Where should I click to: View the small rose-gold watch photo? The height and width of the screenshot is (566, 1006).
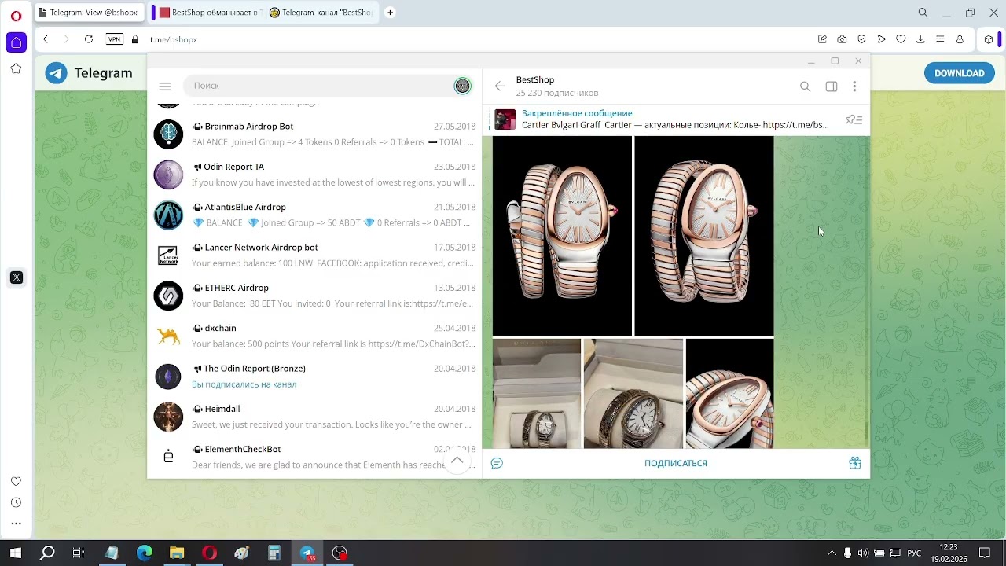pos(730,393)
